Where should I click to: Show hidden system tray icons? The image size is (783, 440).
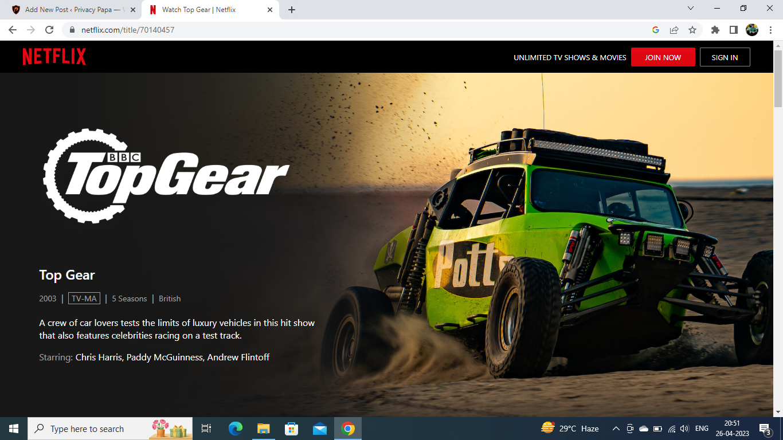[616, 429]
